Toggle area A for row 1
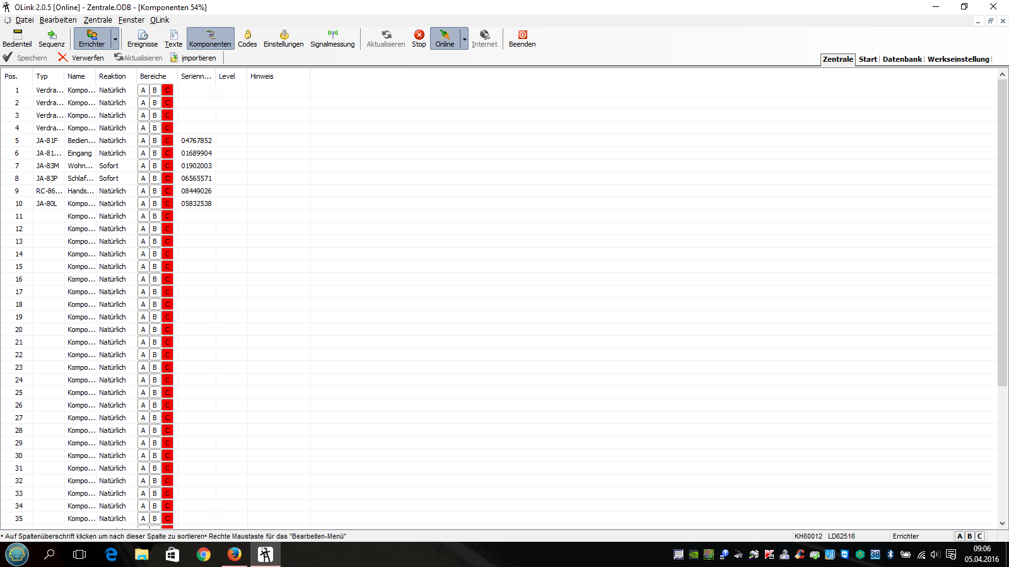The image size is (1009, 567). [x=143, y=90]
